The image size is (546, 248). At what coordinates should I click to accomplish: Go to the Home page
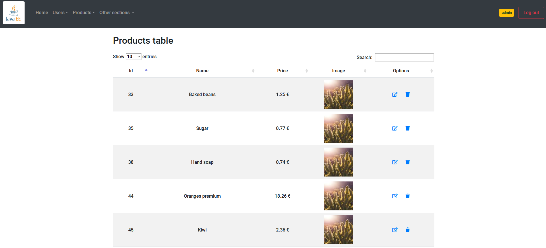coord(42,13)
